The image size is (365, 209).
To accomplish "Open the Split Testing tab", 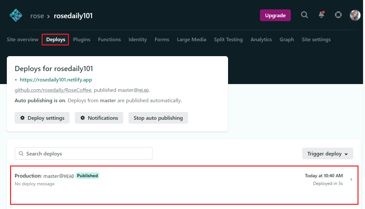I will coord(228,40).
